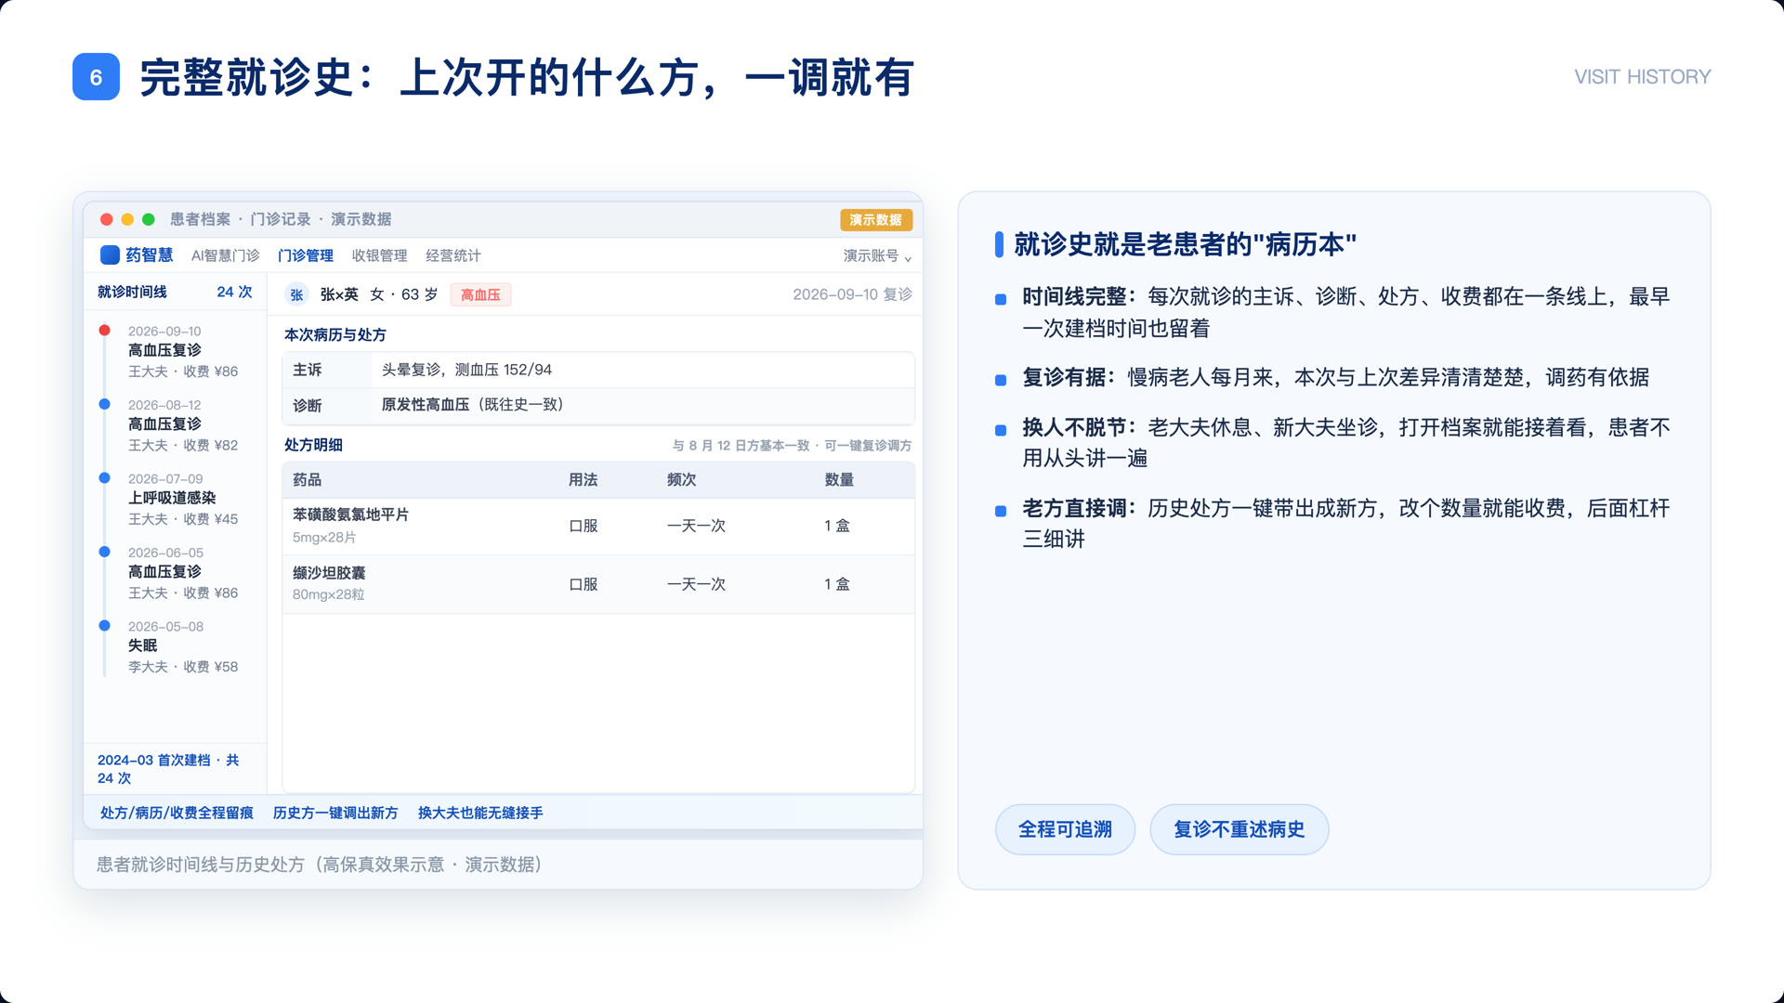This screenshot has width=1784, height=1003.
Task: Select the 2026-09-10 高血压复诊 timeline entry
Action: (x=175, y=351)
